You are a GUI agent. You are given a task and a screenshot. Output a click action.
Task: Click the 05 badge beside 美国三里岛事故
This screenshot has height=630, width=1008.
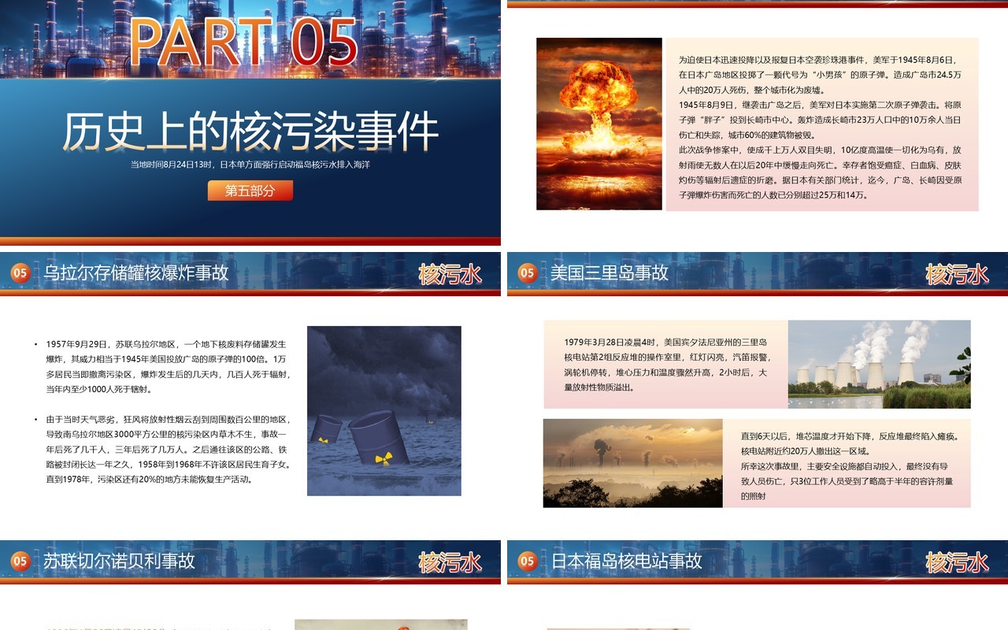[x=528, y=273]
